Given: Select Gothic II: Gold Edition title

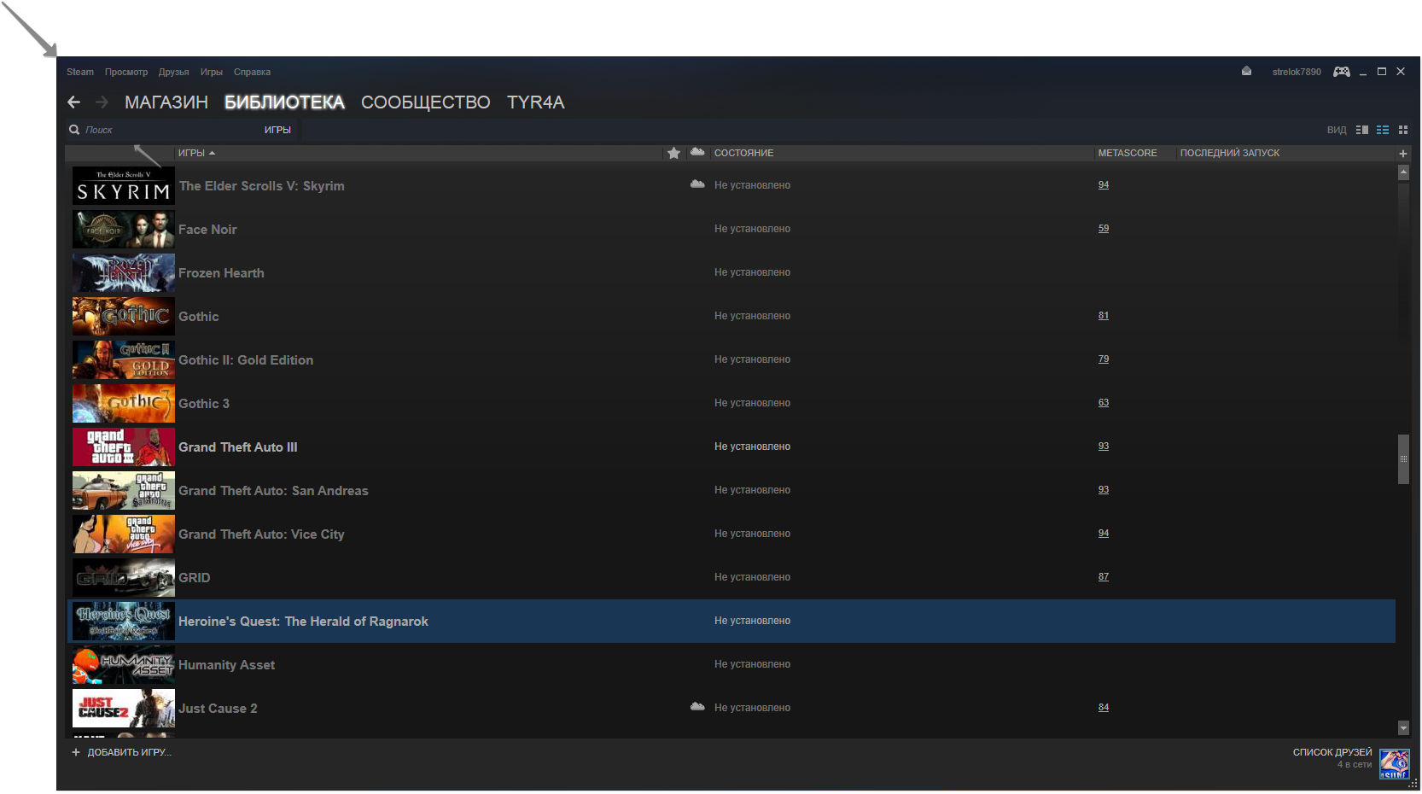Looking at the screenshot, I should coord(246,359).
